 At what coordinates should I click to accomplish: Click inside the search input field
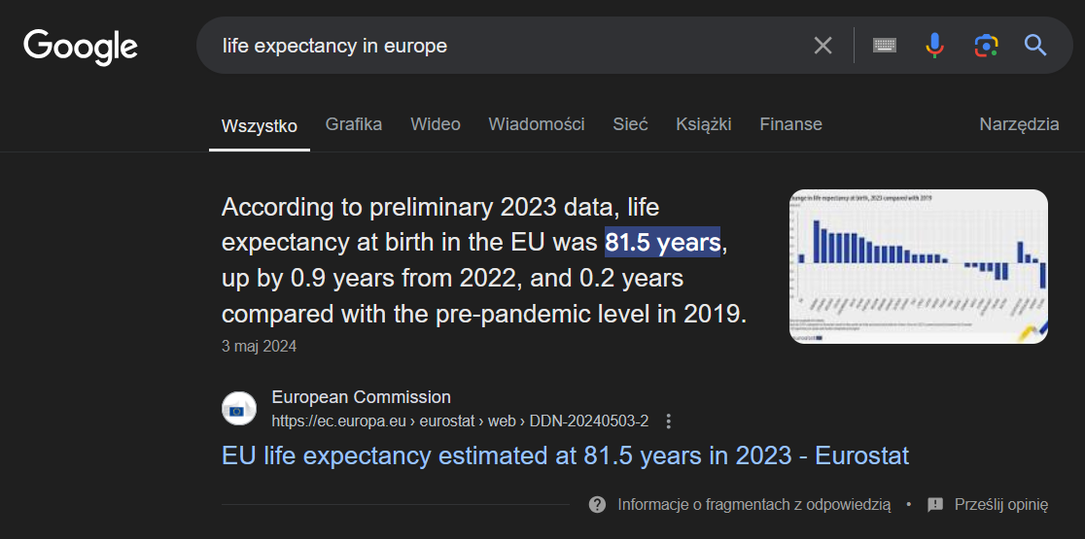point(506,46)
